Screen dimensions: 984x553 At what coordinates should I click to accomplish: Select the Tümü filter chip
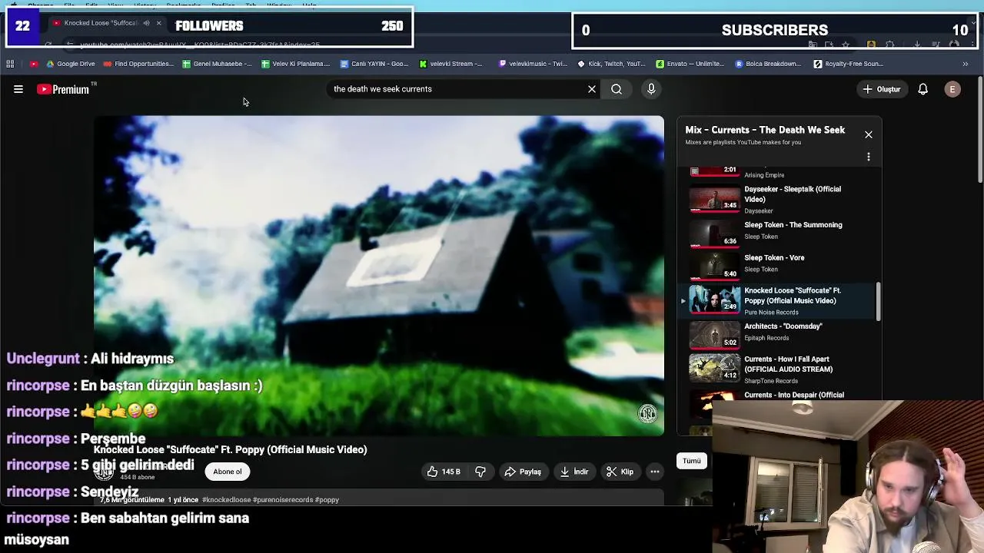(692, 461)
